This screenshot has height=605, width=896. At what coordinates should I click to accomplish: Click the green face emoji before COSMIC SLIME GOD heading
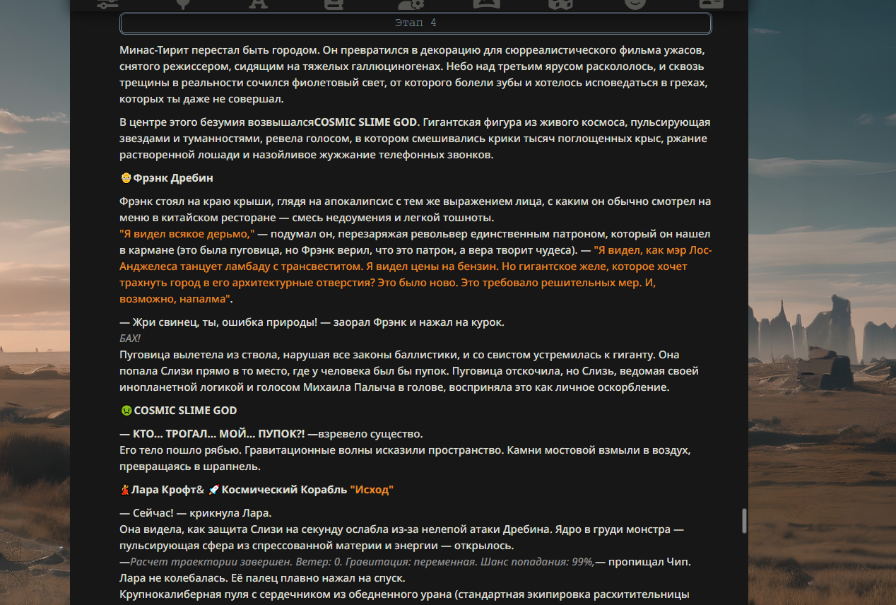[x=126, y=411]
